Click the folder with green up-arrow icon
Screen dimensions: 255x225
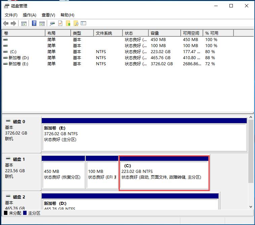tap(68, 24)
